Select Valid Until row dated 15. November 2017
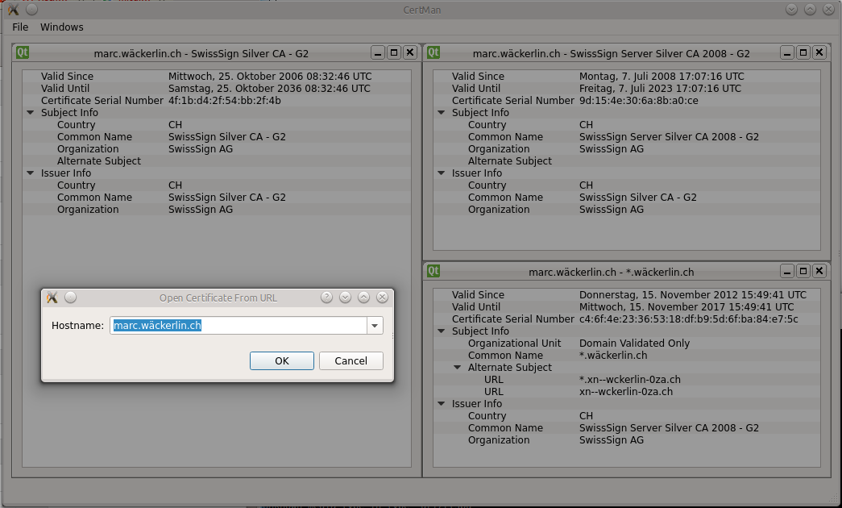The width and height of the screenshot is (842, 508). tap(627, 307)
